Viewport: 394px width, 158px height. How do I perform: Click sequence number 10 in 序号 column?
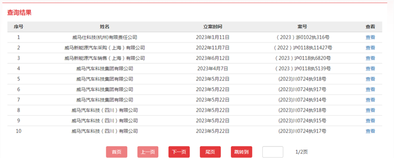coord(18,131)
